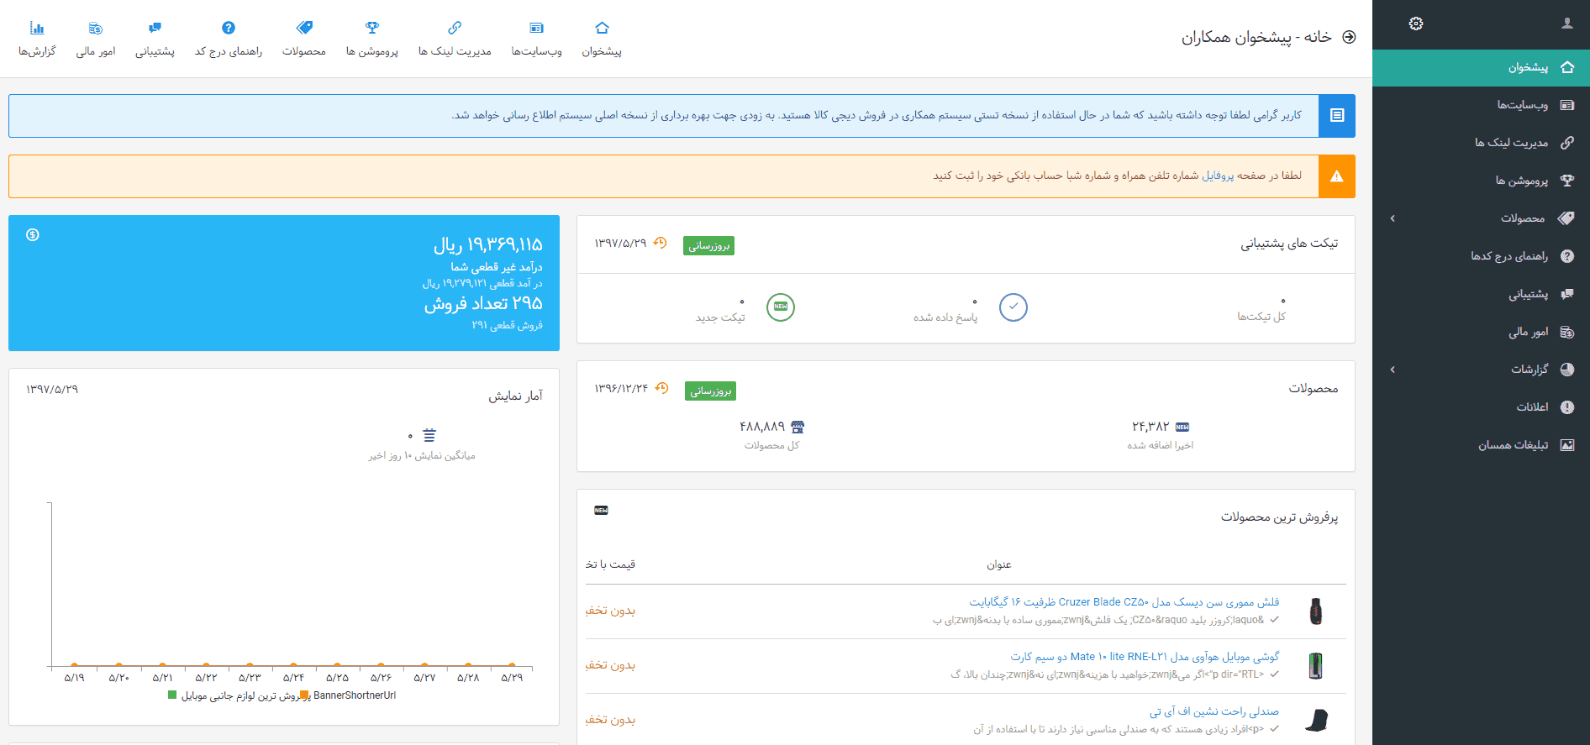Click the settings gear icon in sidebar
This screenshot has width=1590, height=745.
(x=1416, y=24)
